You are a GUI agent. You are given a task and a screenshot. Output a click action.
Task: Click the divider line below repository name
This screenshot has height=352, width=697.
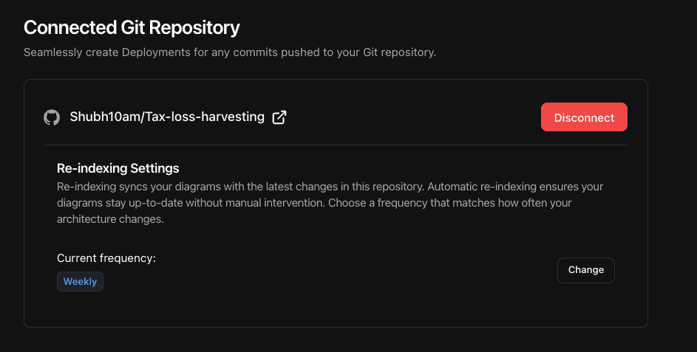pos(335,145)
